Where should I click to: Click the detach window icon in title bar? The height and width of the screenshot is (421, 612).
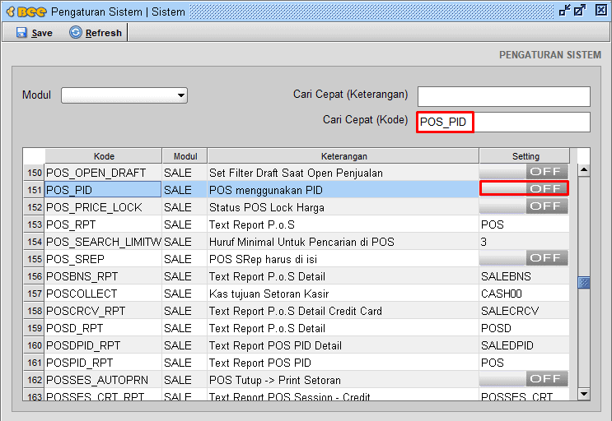(x=580, y=11)
